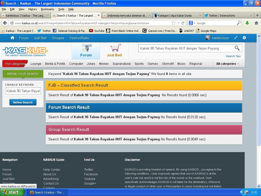The height and width of the screenshot is (196, 261).
Task: Open the Help menu
Action: pyautogui.click(x=71, y=9)
